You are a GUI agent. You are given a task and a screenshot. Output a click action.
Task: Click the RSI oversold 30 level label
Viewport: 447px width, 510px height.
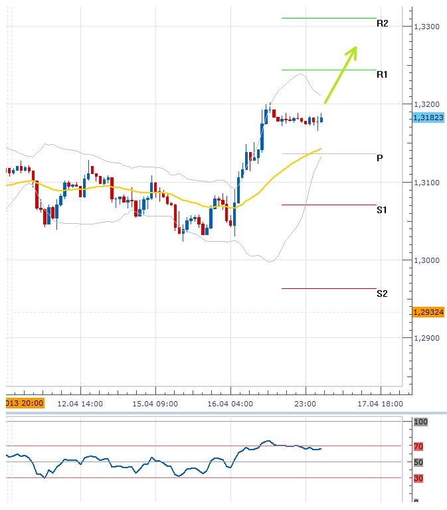[x=418, y=478]
